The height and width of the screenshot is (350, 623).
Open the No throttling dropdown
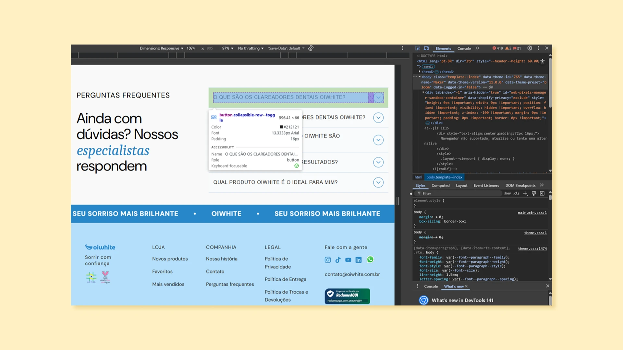(251, 48)
